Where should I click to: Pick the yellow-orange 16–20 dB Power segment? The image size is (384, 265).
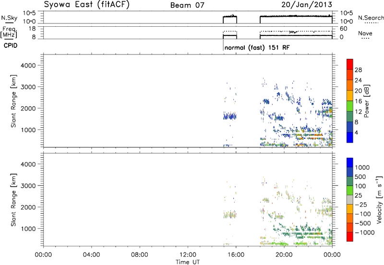[x=350, y=96]
